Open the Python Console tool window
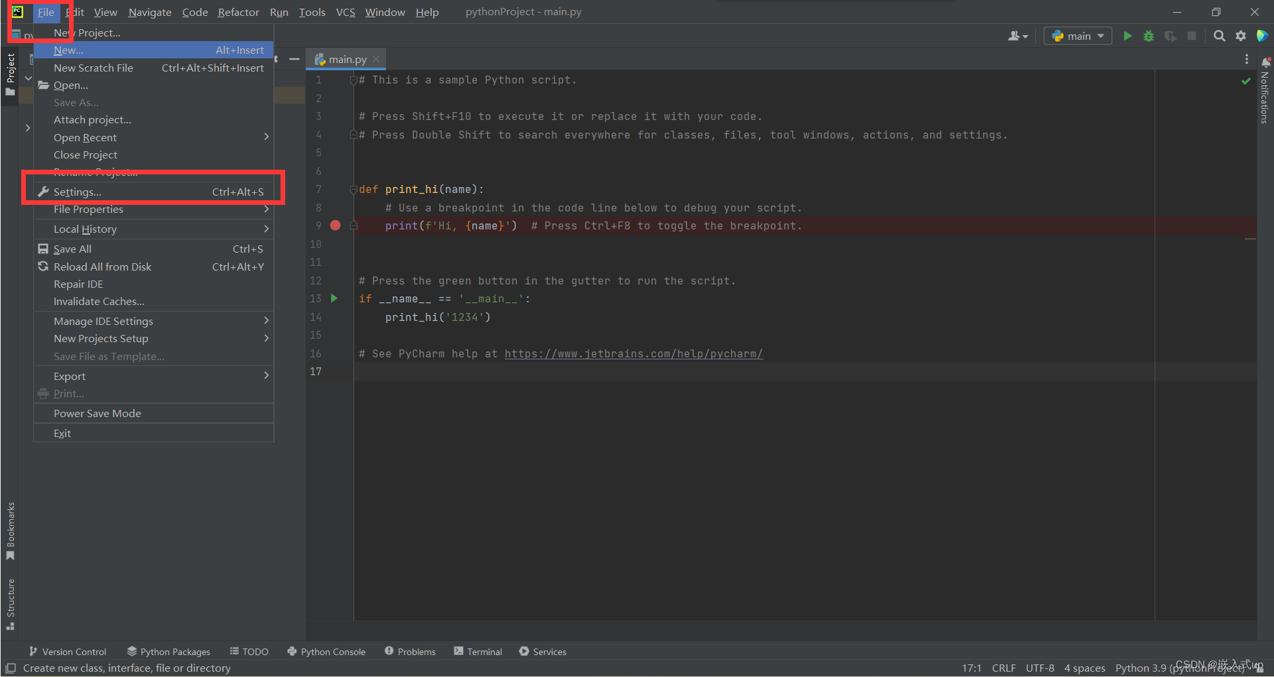 326,652
